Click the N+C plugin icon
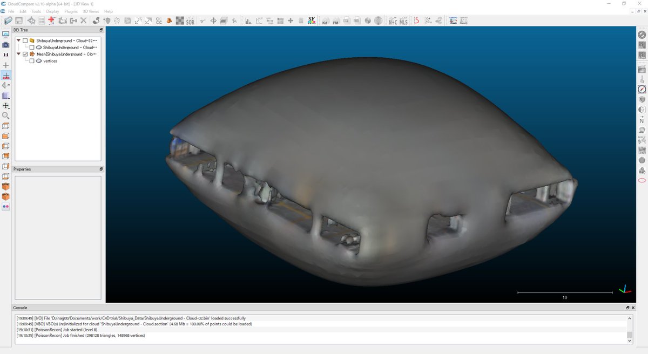This screenshot has width=648, height=354. click(x=393, y=21)
